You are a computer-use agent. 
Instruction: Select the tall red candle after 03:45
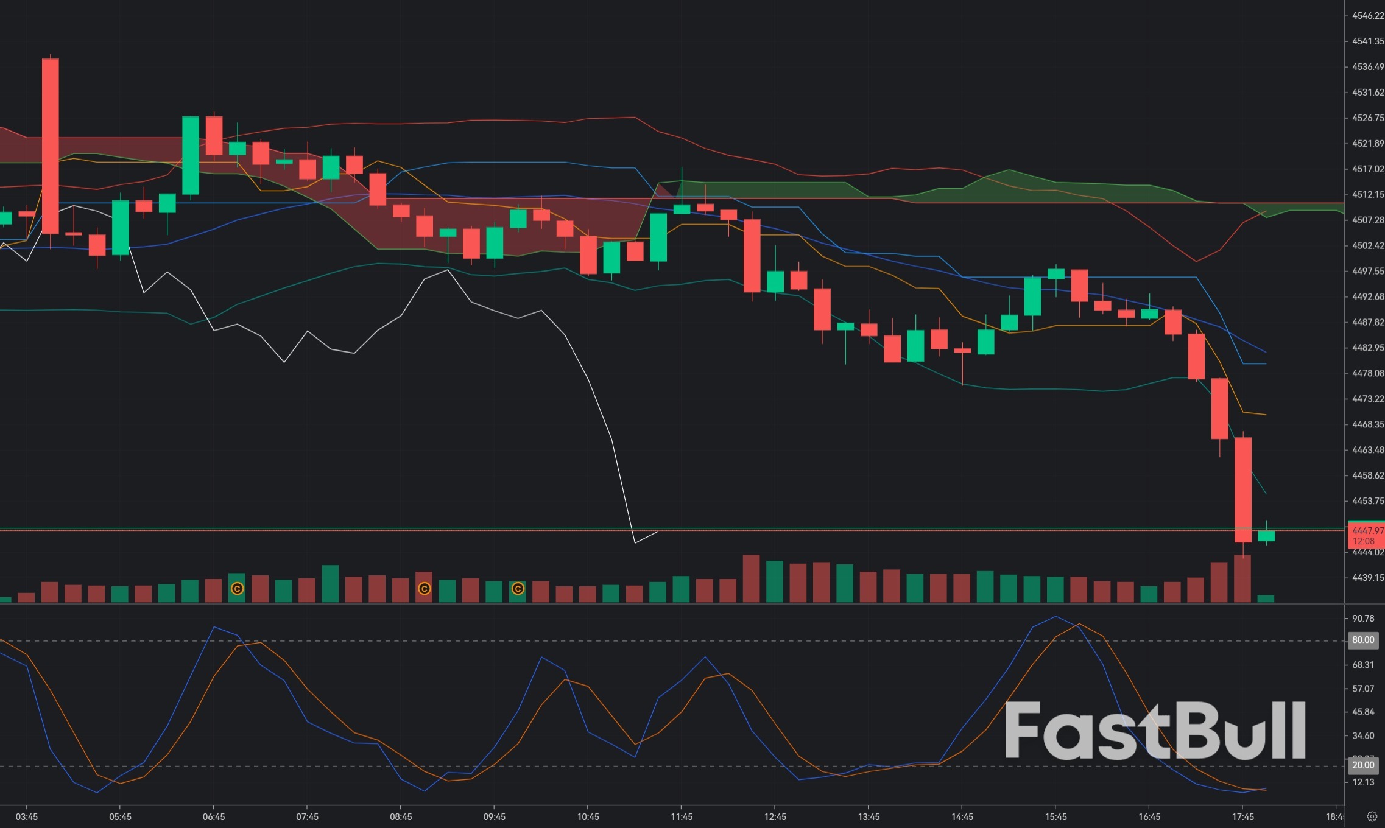click(51, 146)
